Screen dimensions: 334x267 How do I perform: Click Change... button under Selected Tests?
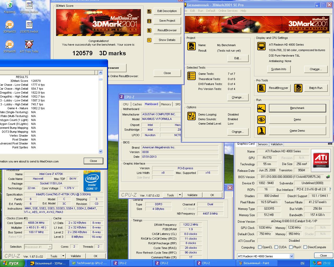238,98
